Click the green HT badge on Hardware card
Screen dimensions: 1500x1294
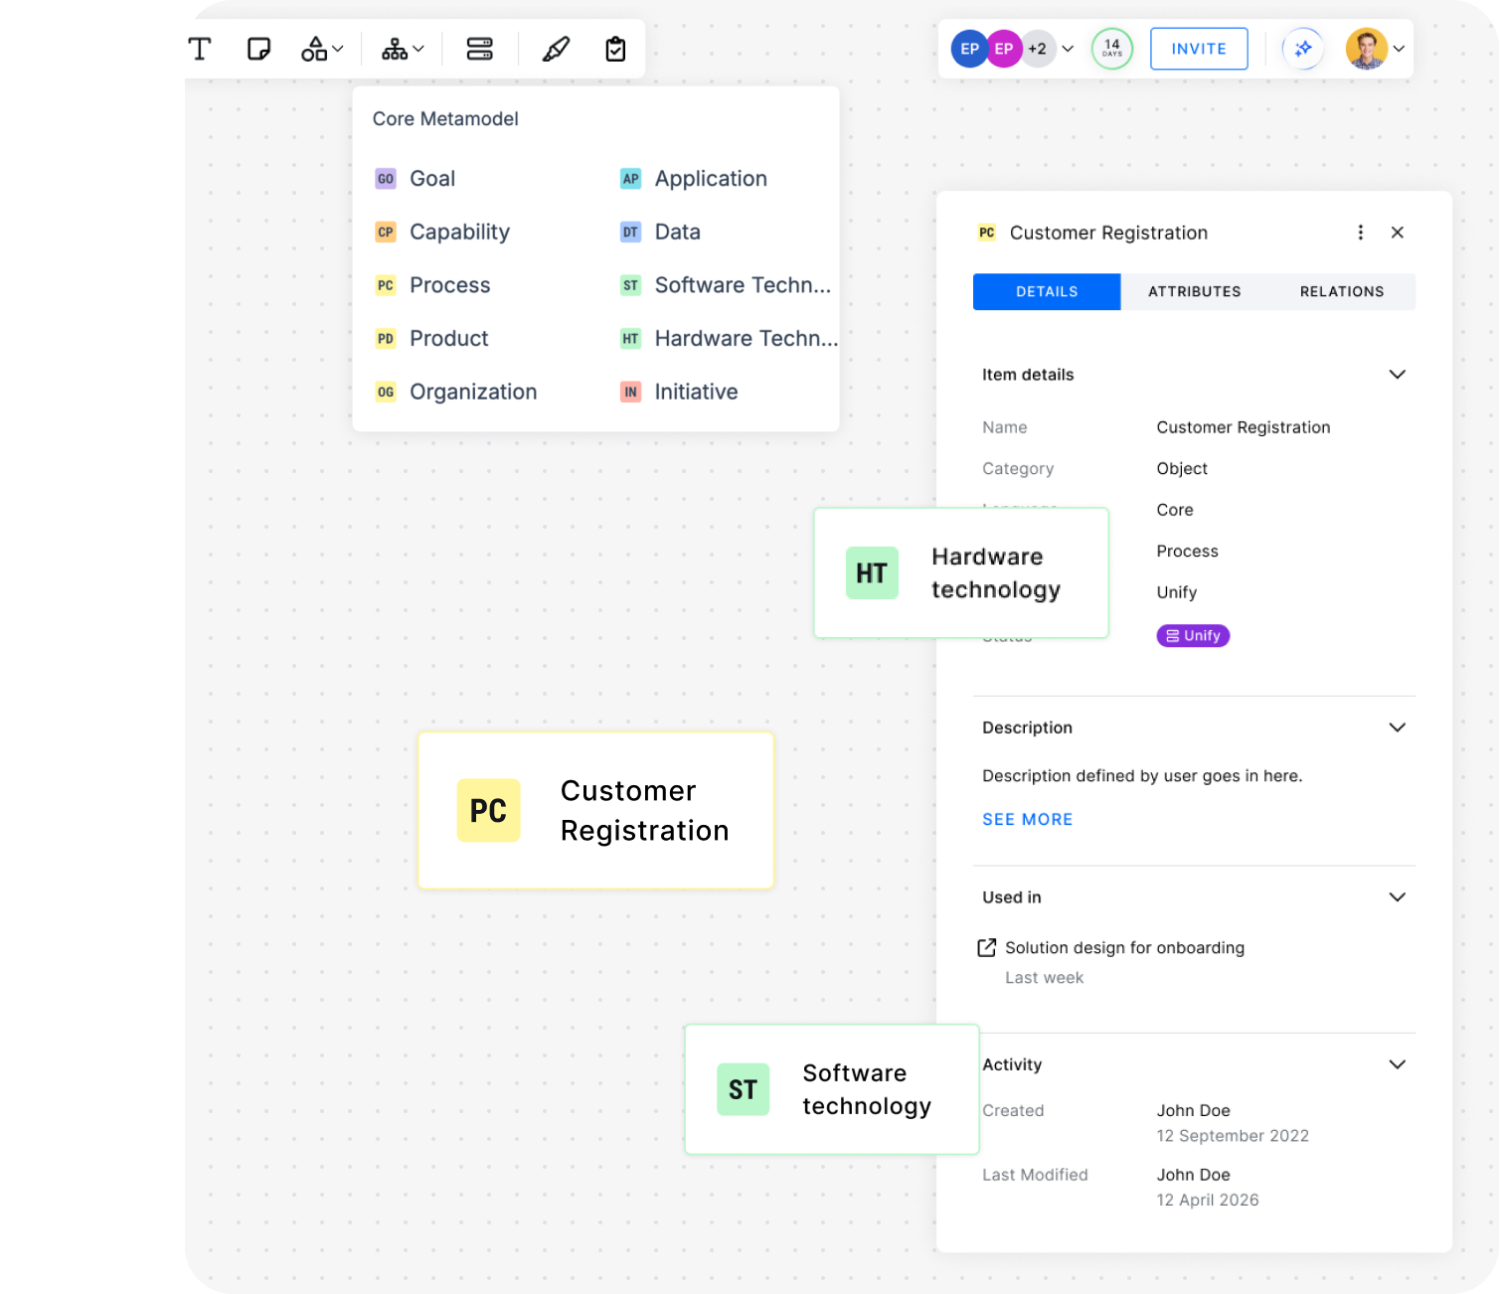(x=872, y=573)
